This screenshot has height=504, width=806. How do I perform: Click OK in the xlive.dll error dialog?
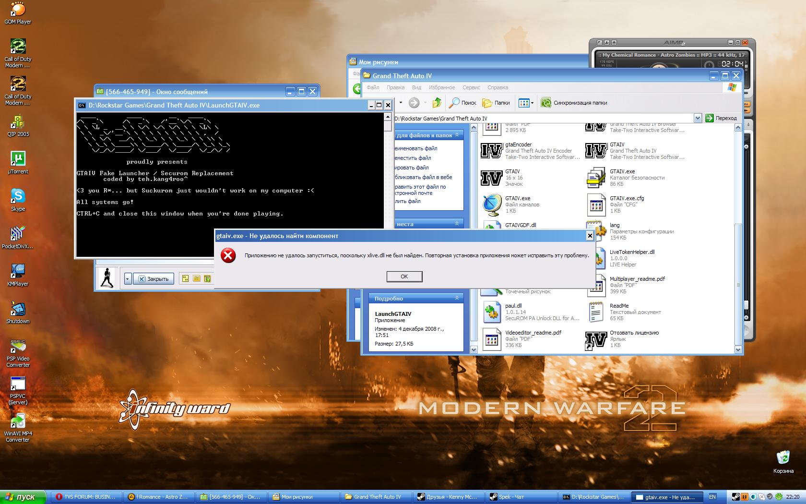tap(404, 276)
